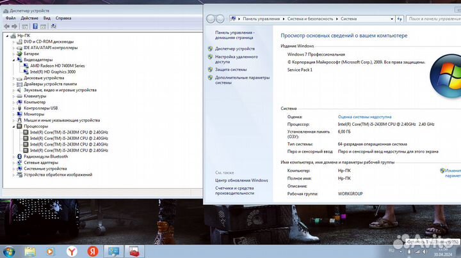Click the Звуковые, видео и игровые устройства icon
This screenshot has height=258, width=461.
pyautogui.click(x=19, y=90)
